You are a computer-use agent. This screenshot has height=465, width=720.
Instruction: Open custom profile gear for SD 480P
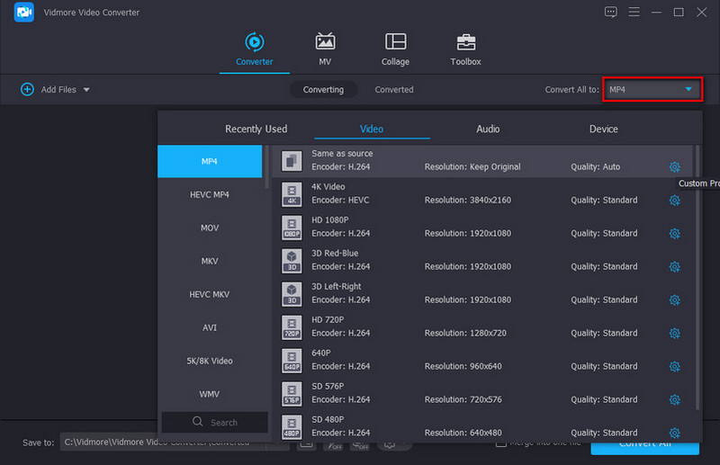pos(674,433)
